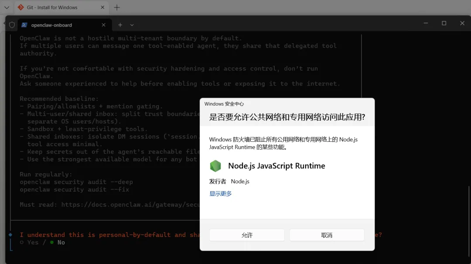Open a new browser tab with plus
471x264 pixels.
coord(117,7)
